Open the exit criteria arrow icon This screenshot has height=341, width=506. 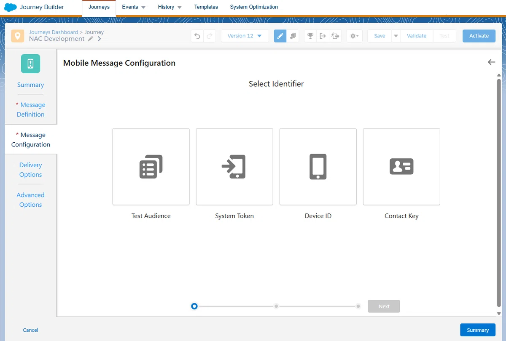click(323, 36)
